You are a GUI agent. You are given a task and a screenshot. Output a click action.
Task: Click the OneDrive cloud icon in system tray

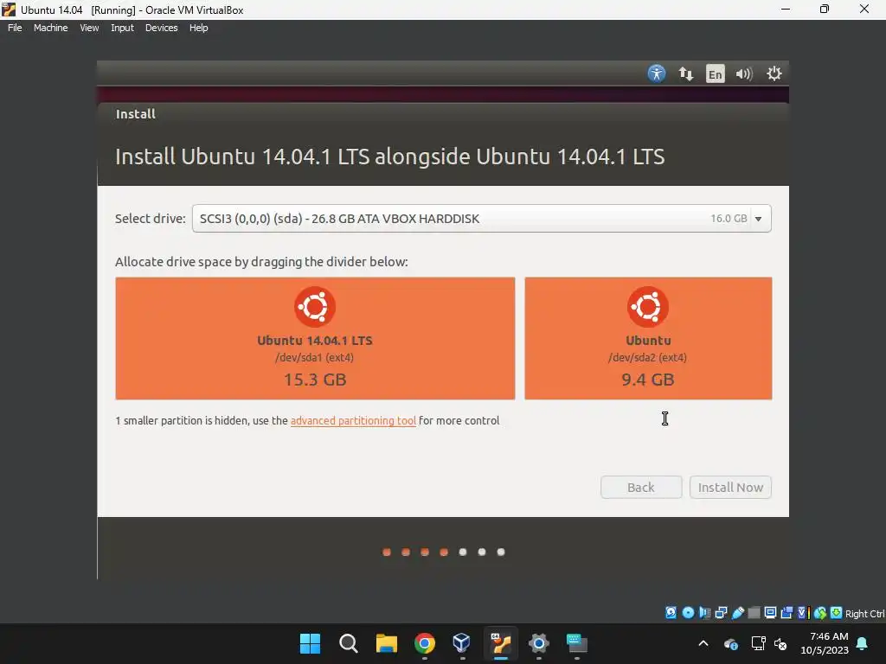(x=730, y=643)
